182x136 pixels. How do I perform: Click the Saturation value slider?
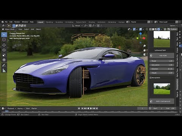[x=162, y=65]
